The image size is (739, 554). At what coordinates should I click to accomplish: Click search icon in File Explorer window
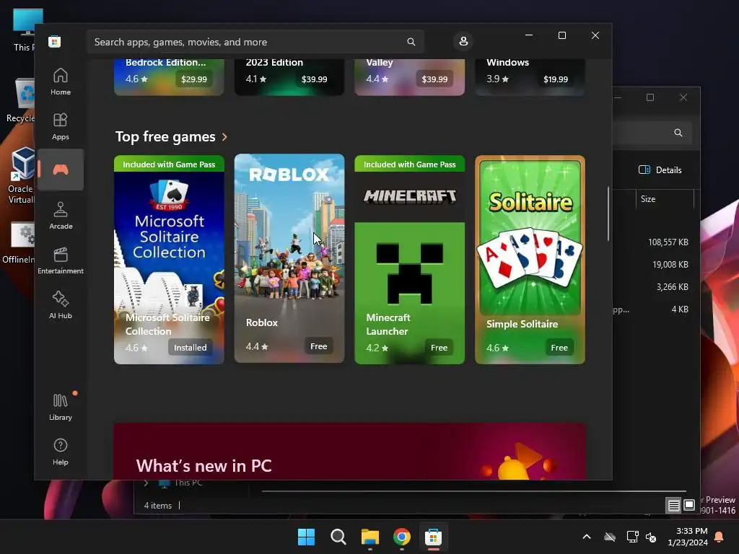click(678, 133)
